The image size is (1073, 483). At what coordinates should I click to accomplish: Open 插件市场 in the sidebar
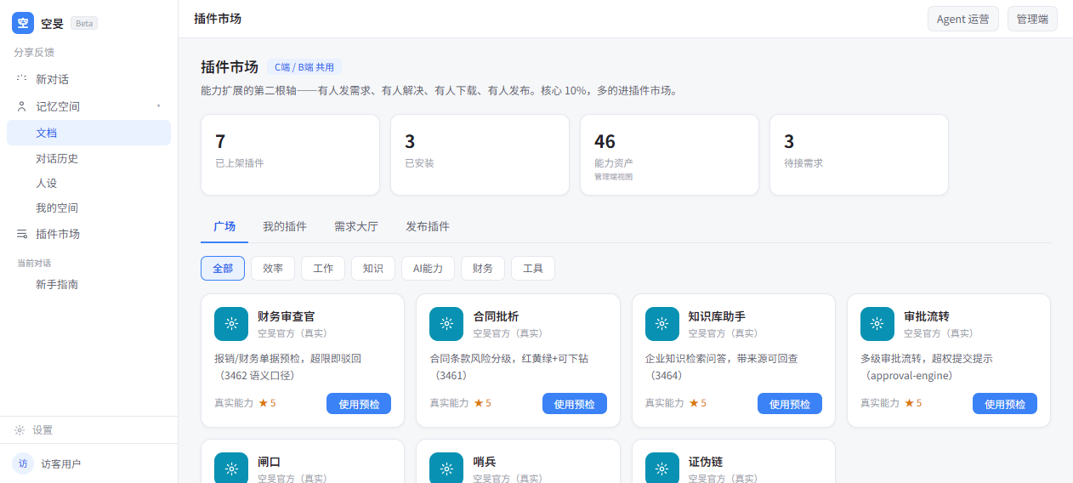pyautogui.click(x=88, y=234)
